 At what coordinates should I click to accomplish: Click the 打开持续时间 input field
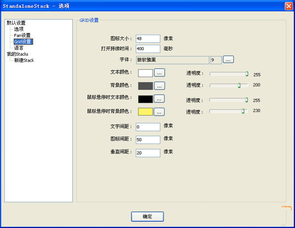(x=147, y=49)
